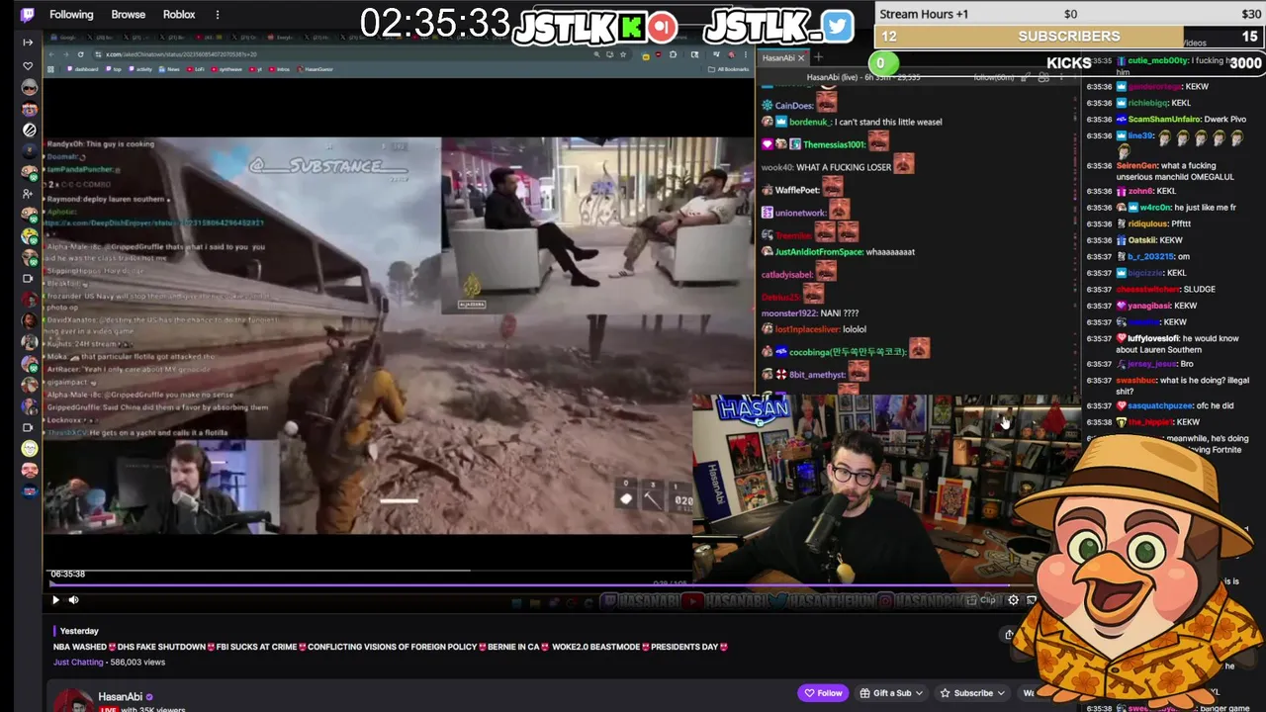Click the share icon below the video
1266x712 pixels.
[x=1009, y=634]
